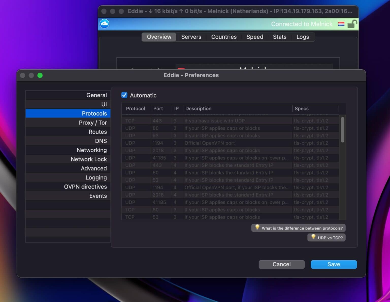The height and width of the screenshot is (302, 390).
Task: Click the Cancel button
Action: pyautogui.click(x=281, y=264)
